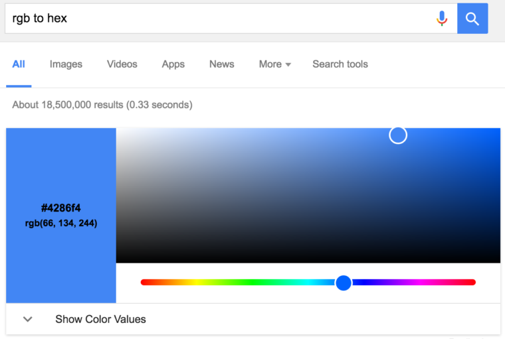This screenshot has height=339, width=505.
Task: Click the blue hue slider knob
Action: tap(344, 283)
